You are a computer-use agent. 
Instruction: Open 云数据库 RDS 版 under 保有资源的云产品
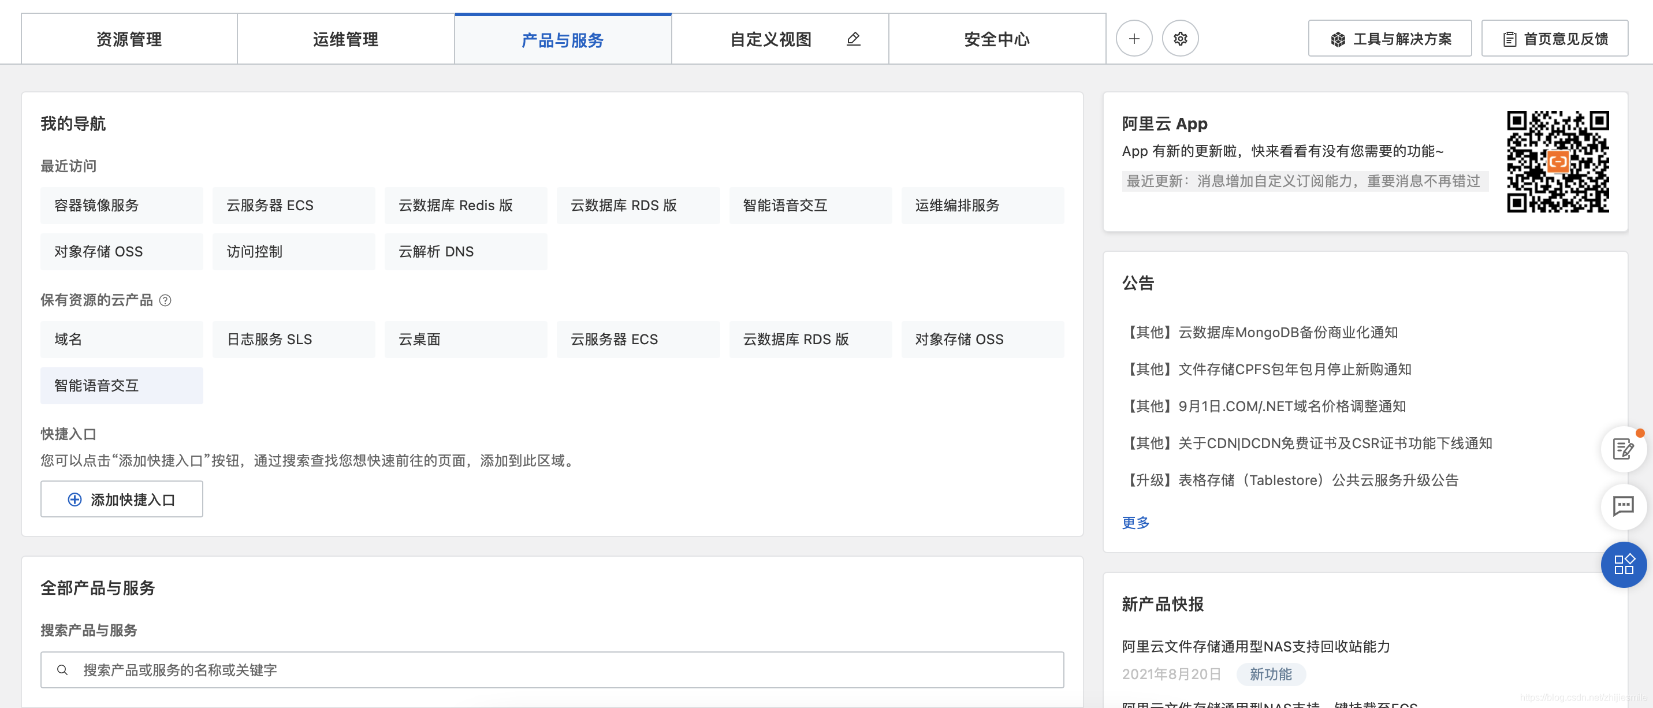tap(810, 339)
